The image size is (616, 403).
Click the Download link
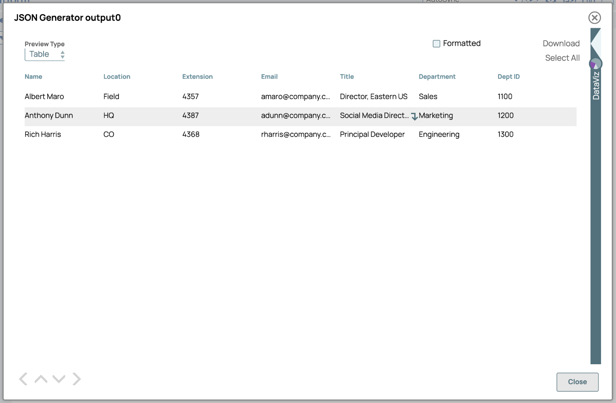(561, 43)
